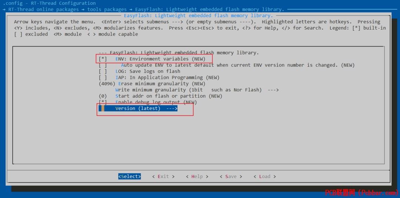Edit Start addr on flash or partition
Image resolution: width=400 pixels, height=198 pixels.
tap(160, 96)
